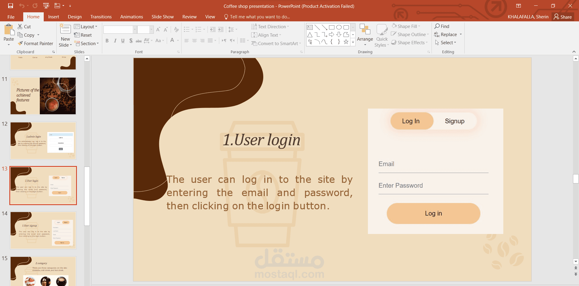
Task: Open the font name combo box arrow
Action: (x=135, y=29)
